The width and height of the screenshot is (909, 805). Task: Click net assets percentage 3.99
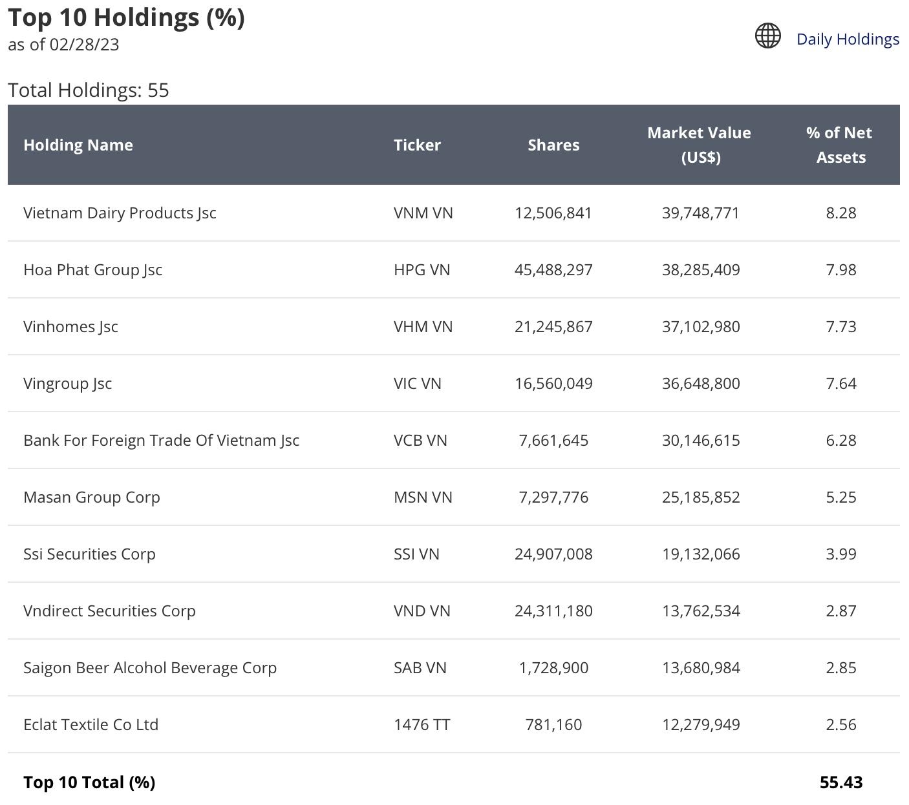pyautogui.click(x=841, y=554)
